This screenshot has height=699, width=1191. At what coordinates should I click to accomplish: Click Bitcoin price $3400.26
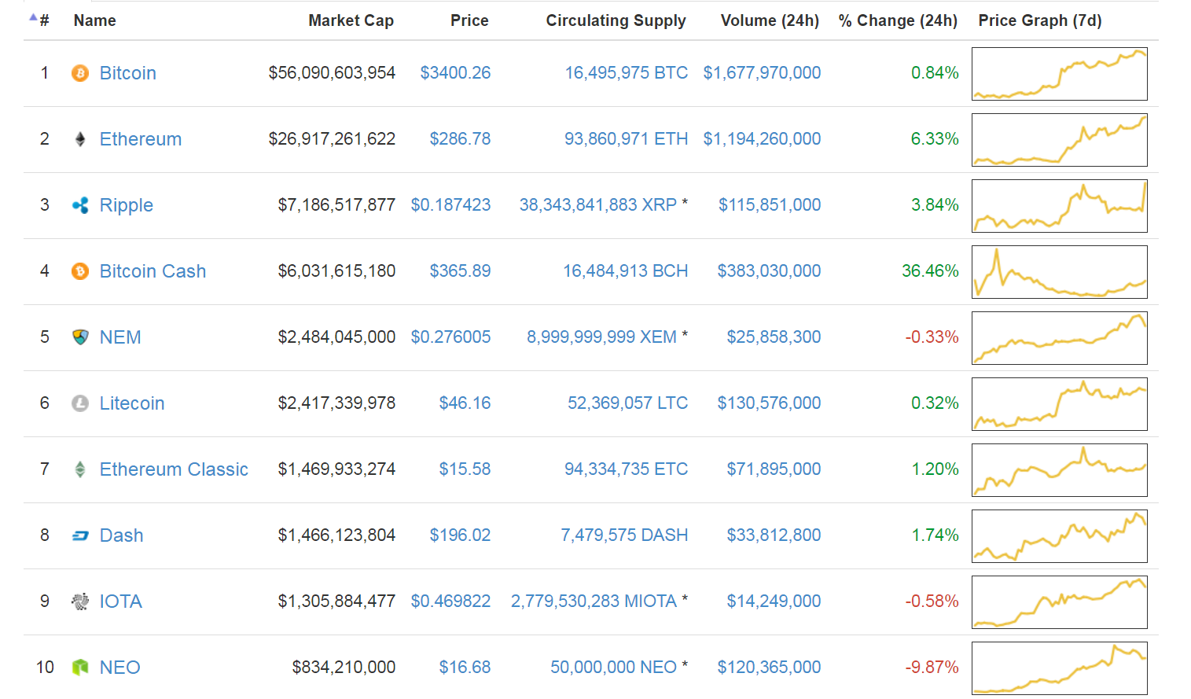pos(455,73)
